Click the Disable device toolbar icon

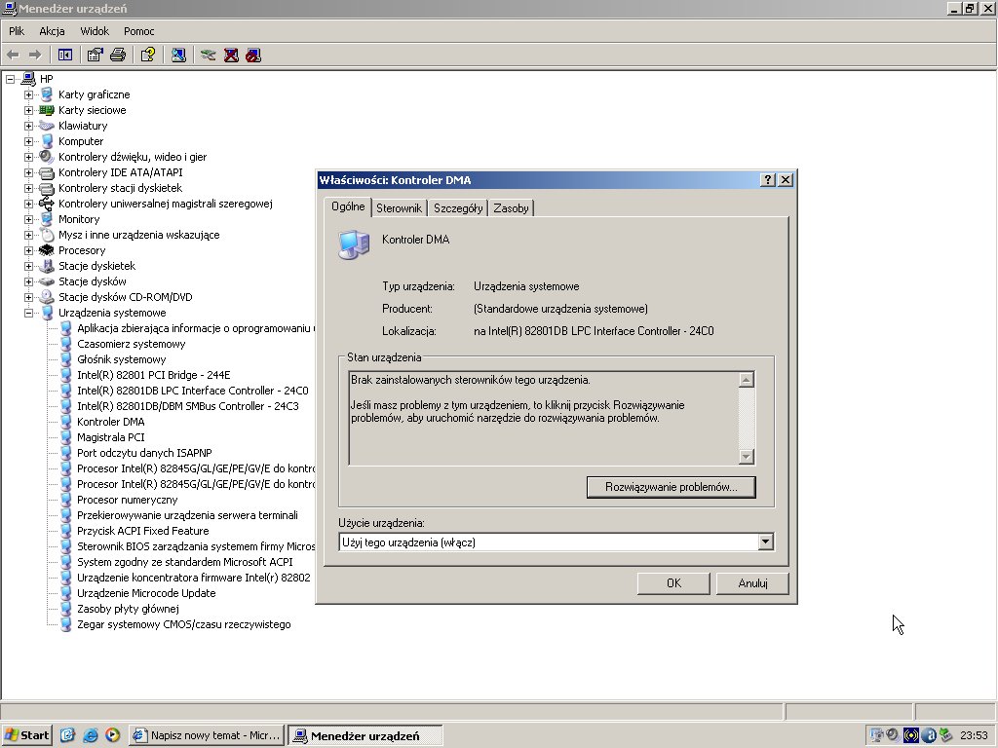coord(253,56)
